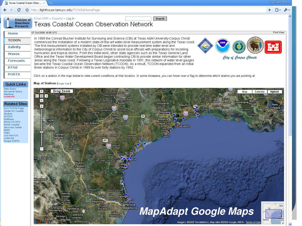Open the larger map link
Image resolution: width=302 pixels, height=226 pixels.
point(64,84)
